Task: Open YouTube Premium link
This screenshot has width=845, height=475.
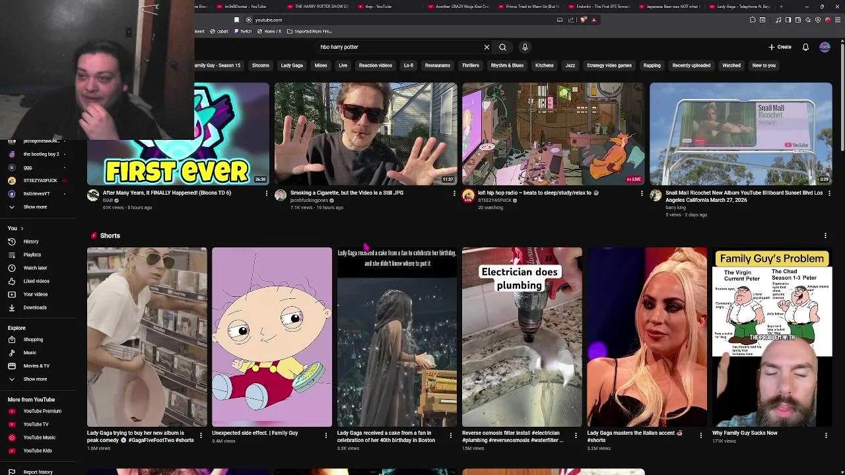Action: (42, 411)
